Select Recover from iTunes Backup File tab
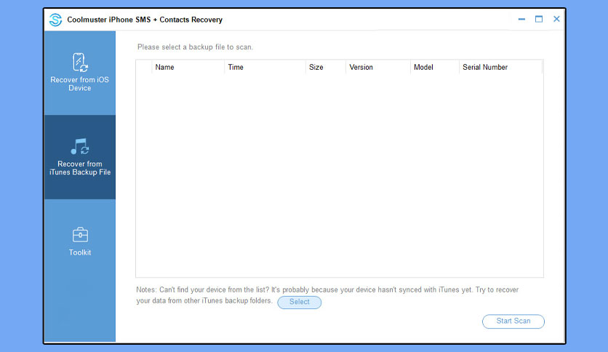 [79, 157]
